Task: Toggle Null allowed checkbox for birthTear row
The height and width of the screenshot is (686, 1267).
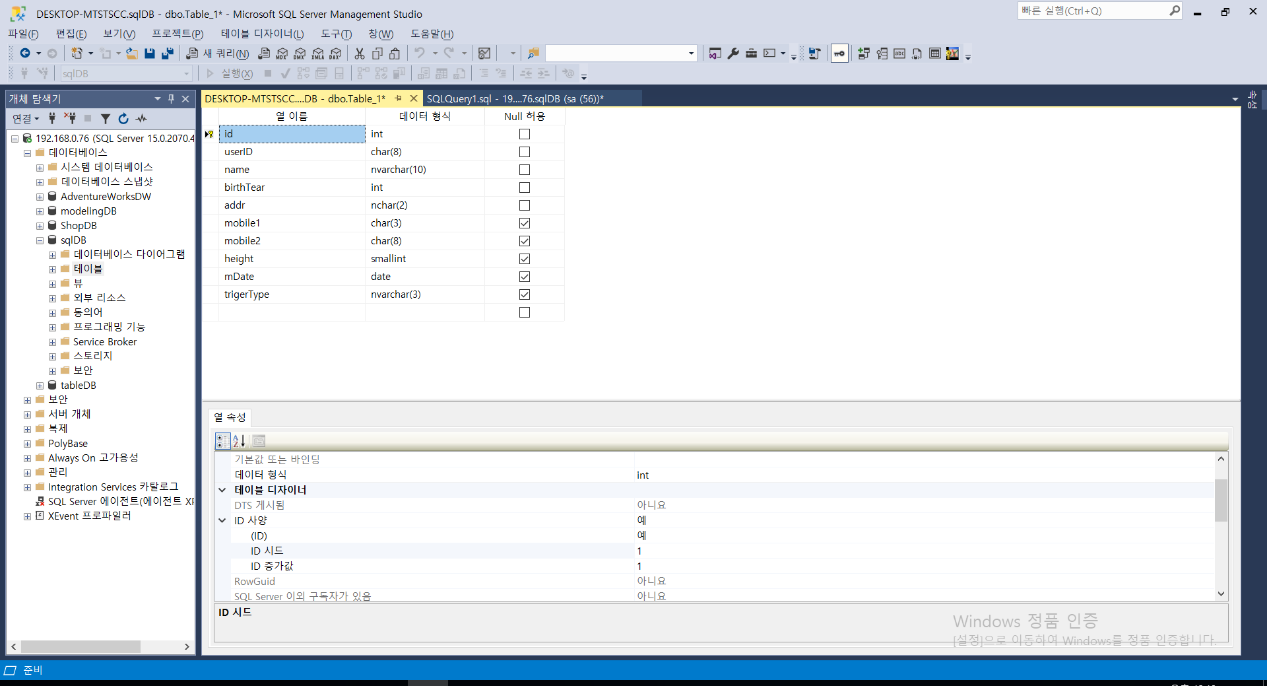Action: (x=525, y=188)
